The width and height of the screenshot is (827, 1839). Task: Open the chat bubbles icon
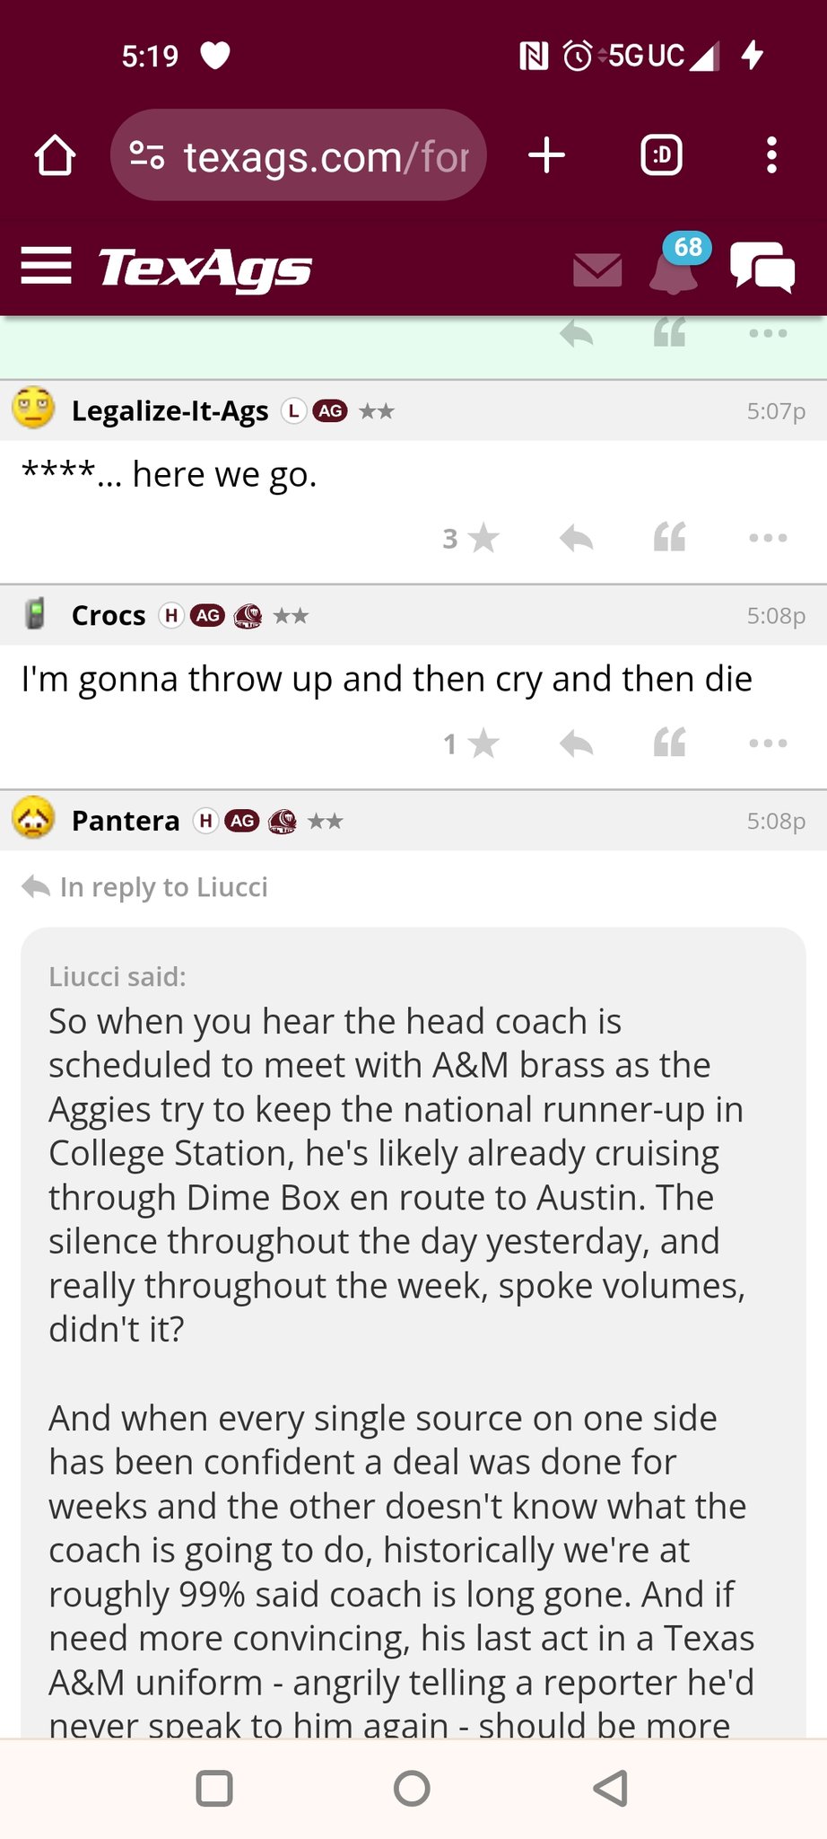(762, 268)
